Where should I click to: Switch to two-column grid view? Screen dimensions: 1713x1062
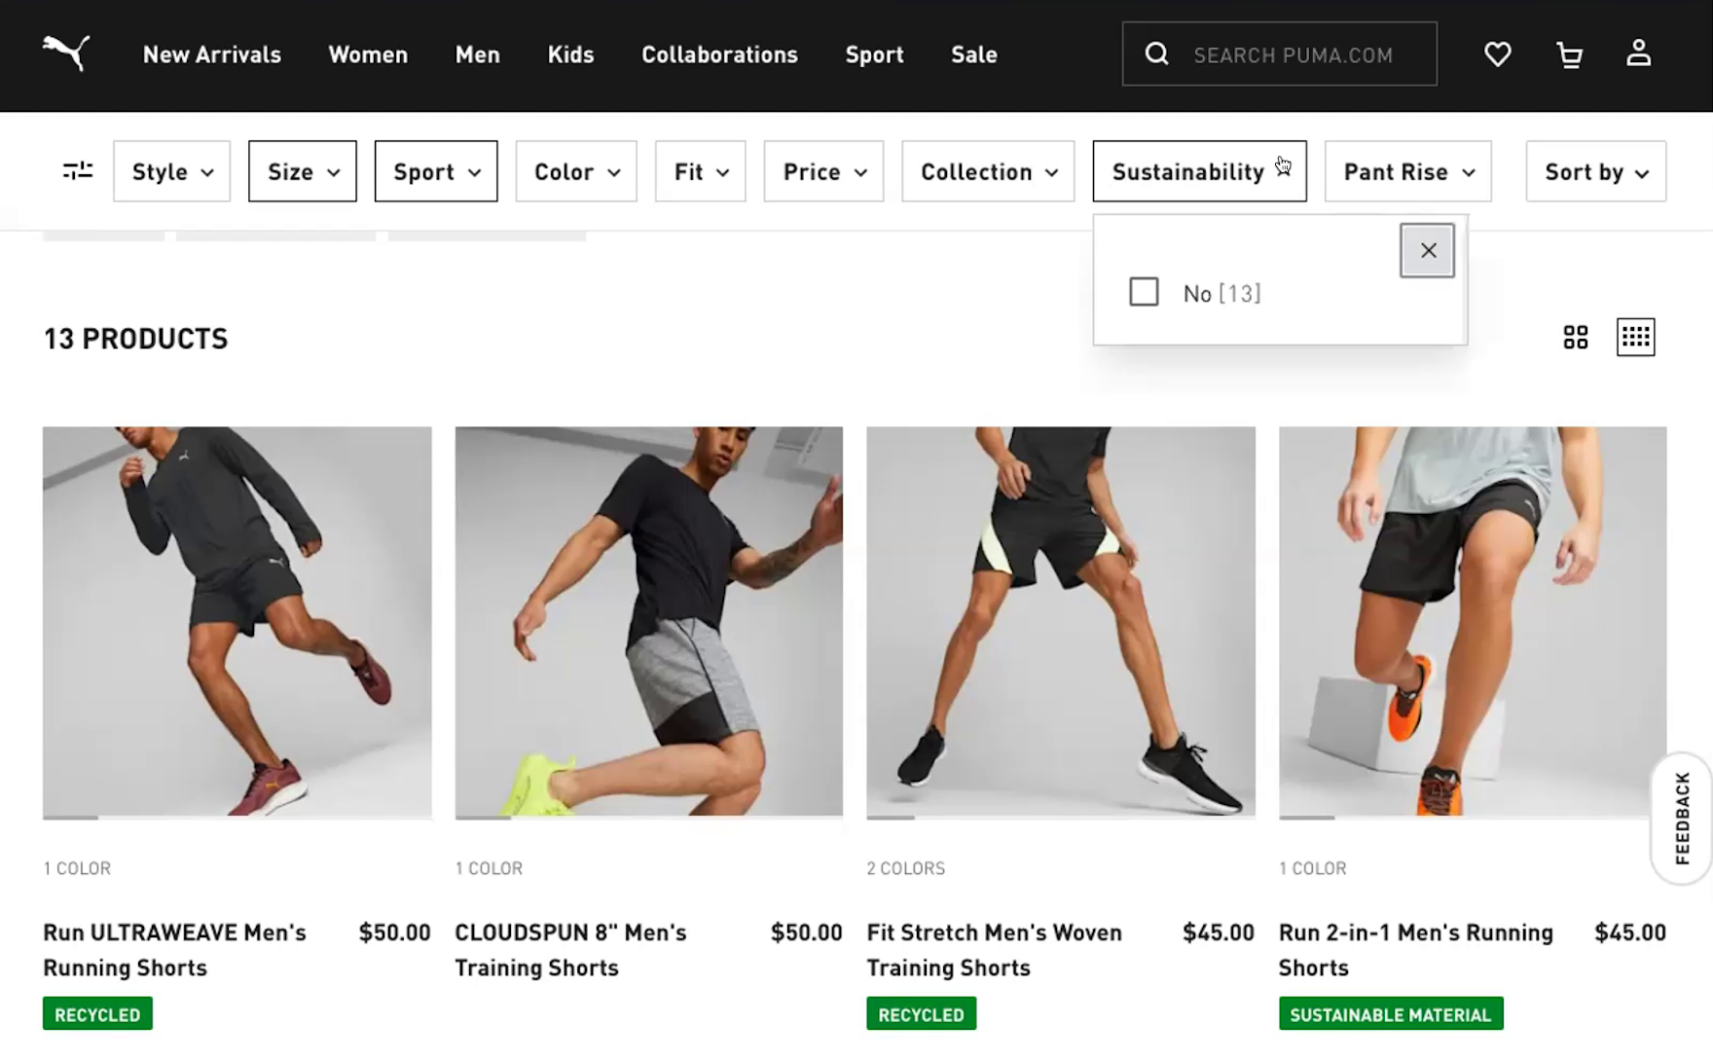click(1576, 338)
